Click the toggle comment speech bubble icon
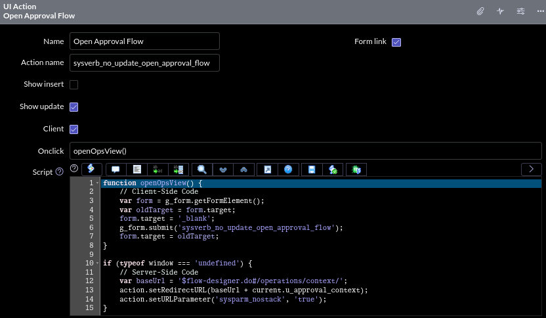 (116, 170)
